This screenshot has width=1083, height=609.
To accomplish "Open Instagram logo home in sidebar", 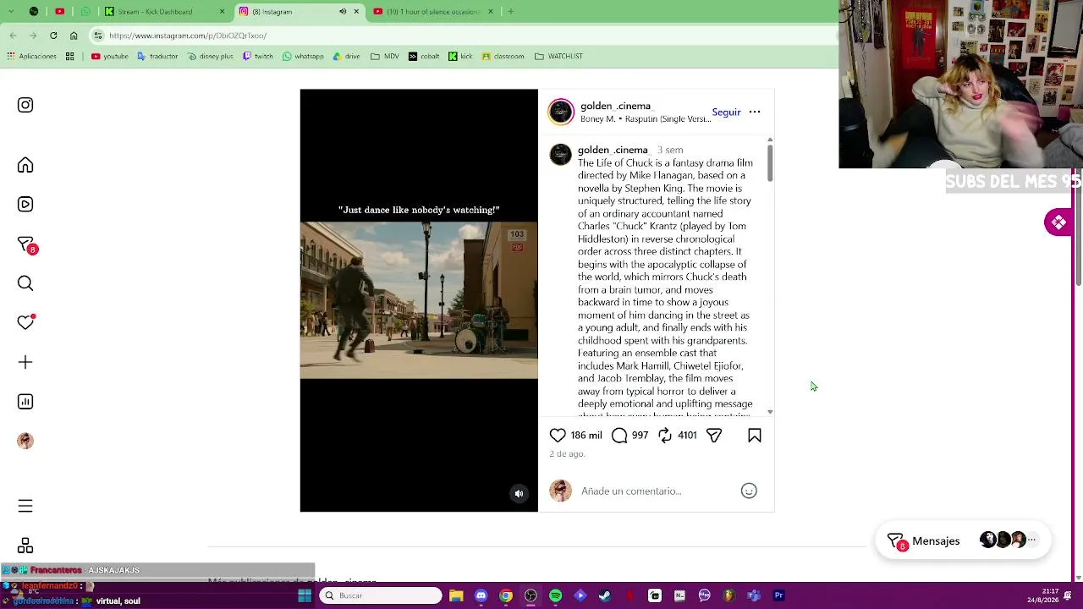I will click(x=25, y=105).
